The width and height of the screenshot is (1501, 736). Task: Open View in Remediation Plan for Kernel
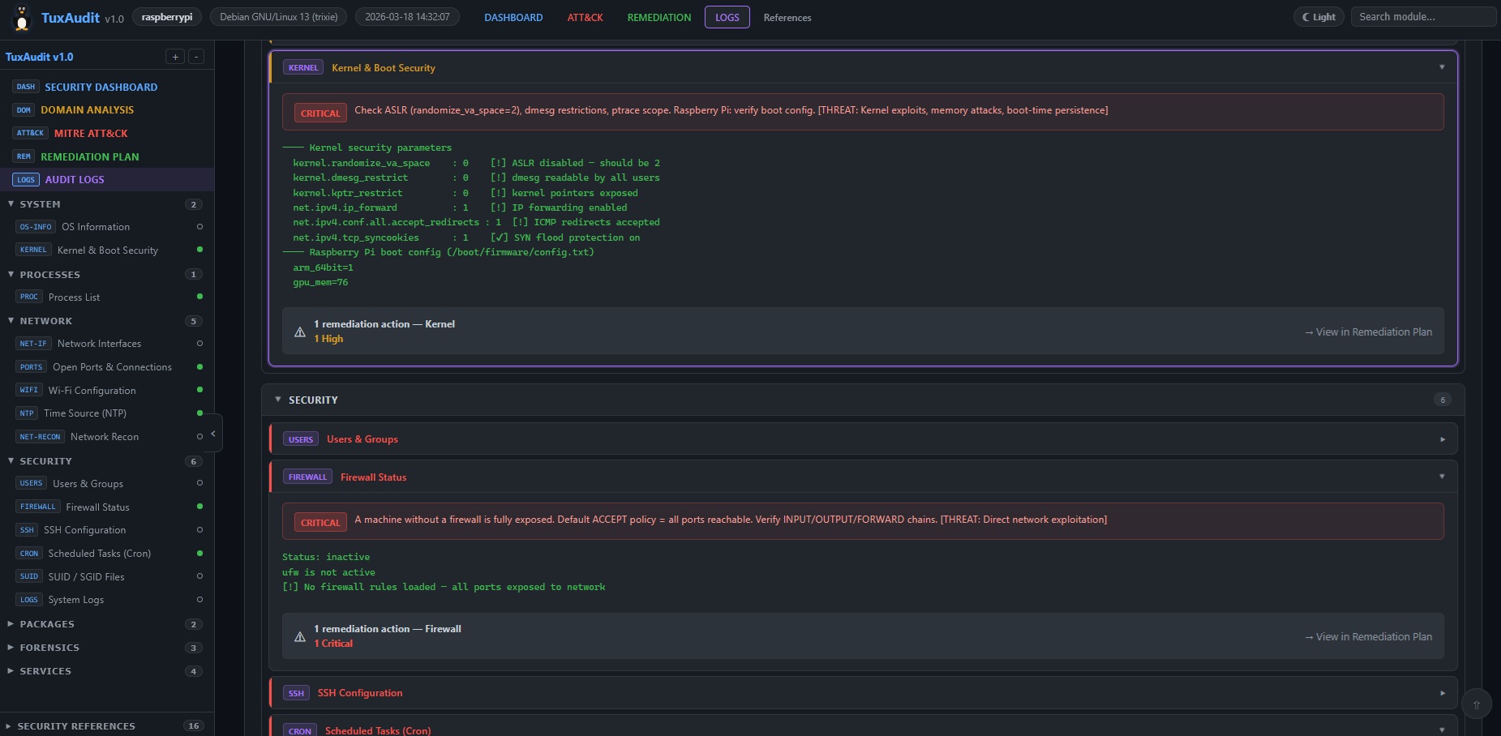point(1368,332)
